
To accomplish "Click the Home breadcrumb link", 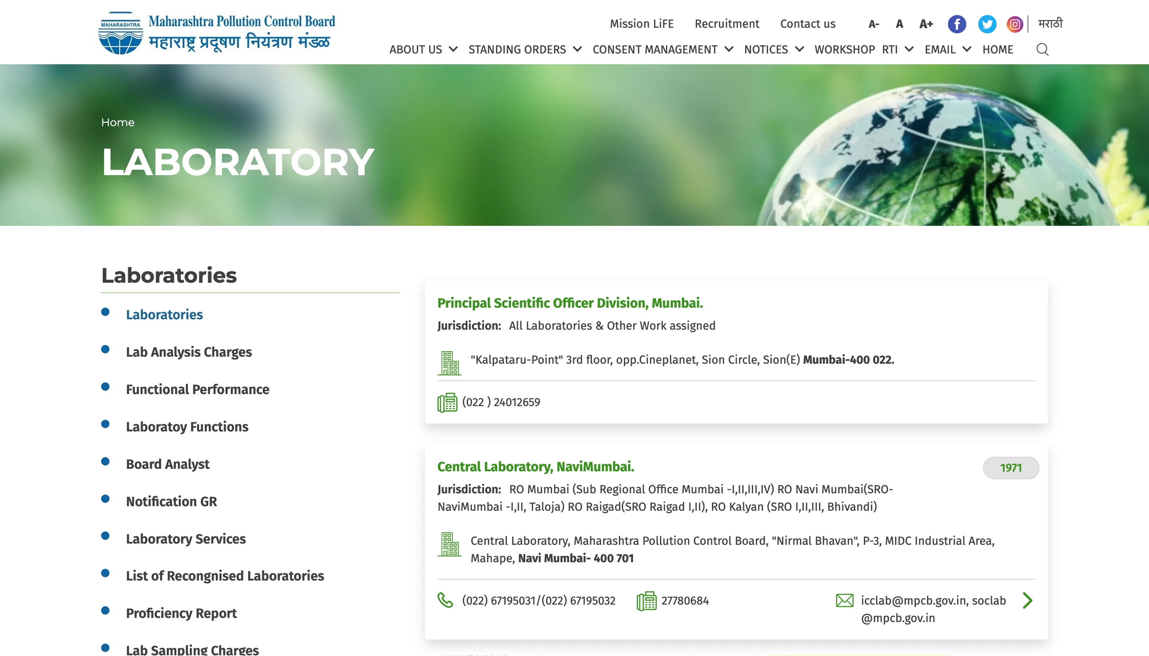I will [x=118, y=123].
